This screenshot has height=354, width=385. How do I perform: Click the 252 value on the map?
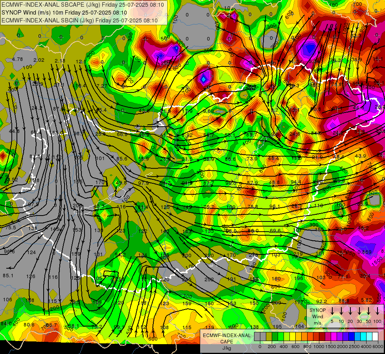209,280
